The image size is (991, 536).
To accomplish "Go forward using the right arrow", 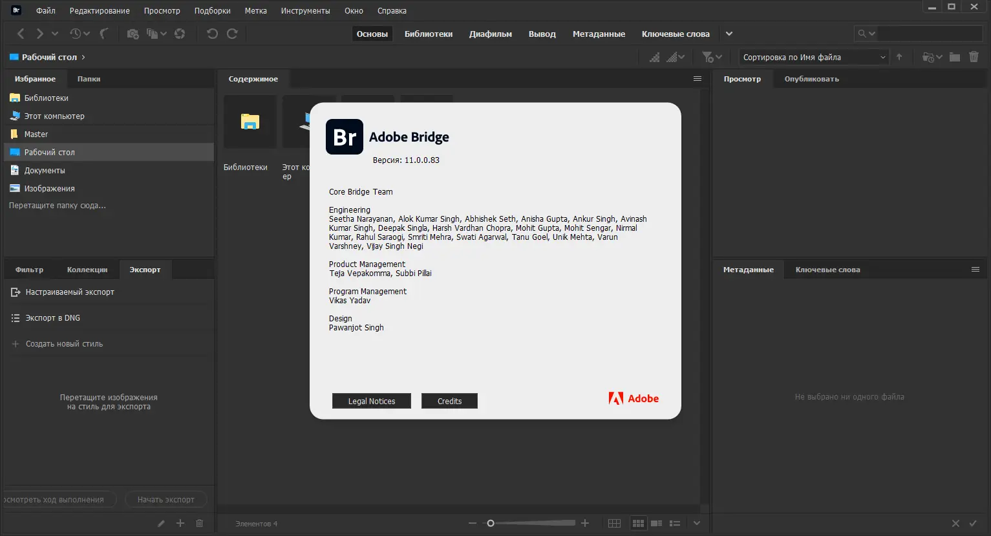I will click(39, 34).
